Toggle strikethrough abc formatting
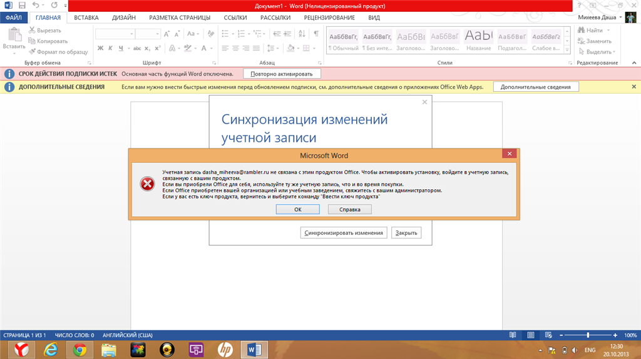 pyautogui.click(x=137, y=48)
